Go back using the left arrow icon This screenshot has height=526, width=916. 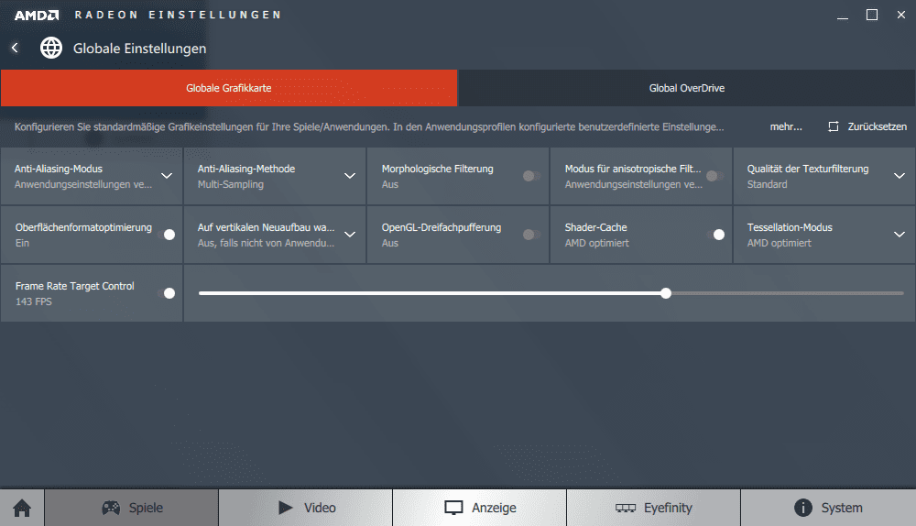tap(15, 48)
